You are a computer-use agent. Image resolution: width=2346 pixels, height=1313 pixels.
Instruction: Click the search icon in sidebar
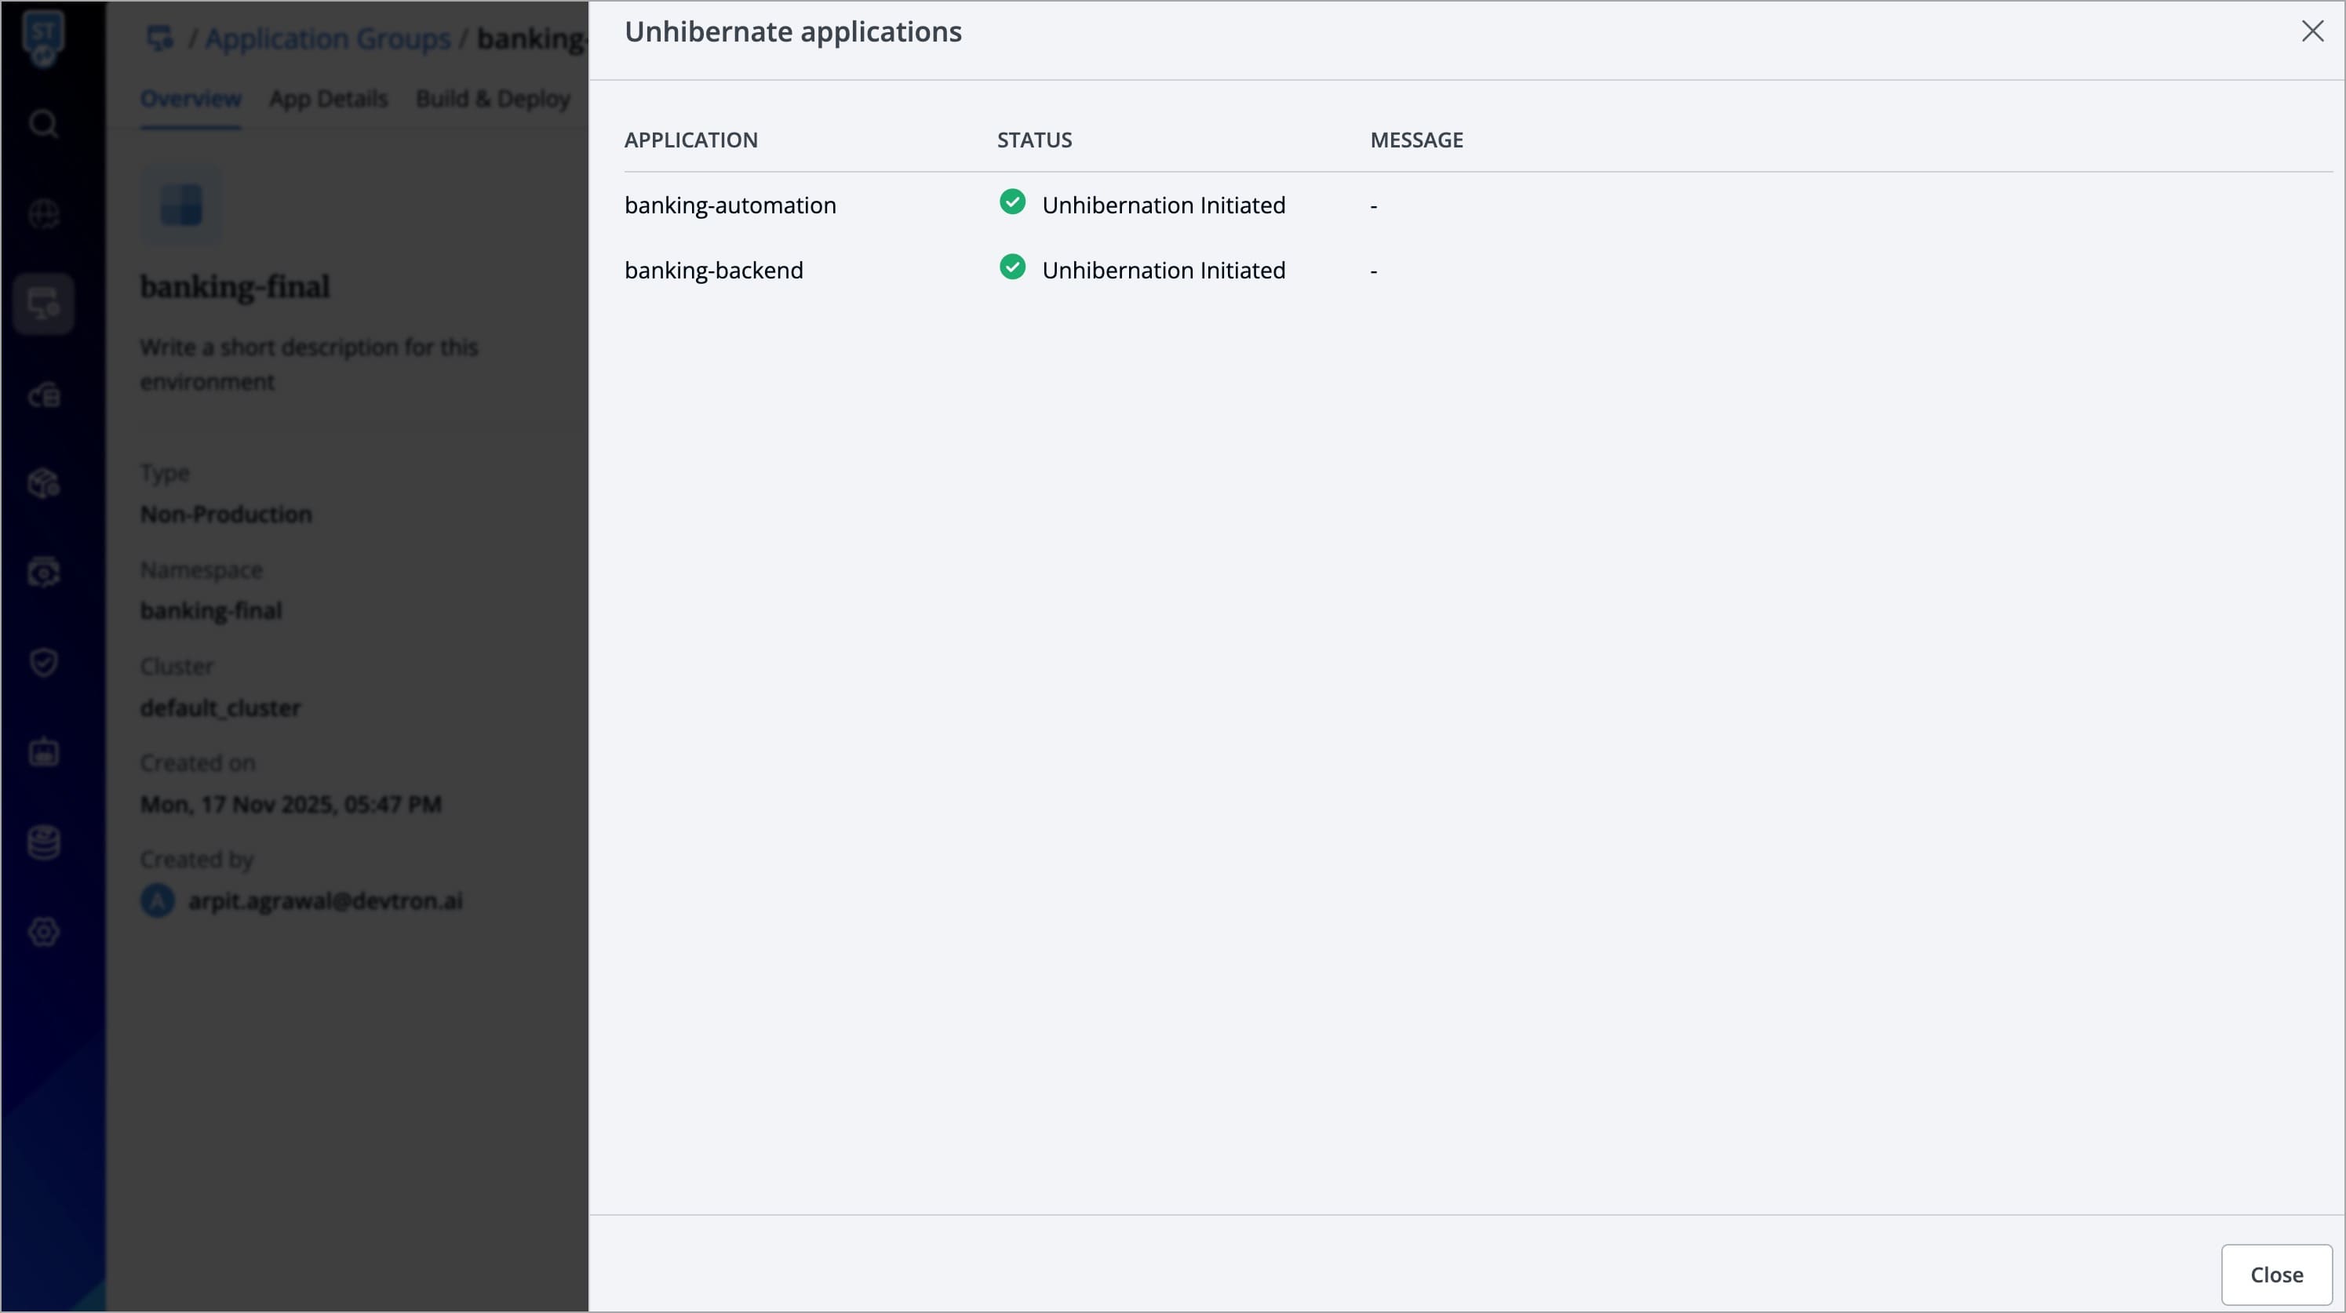pyautogui.click(x=44, y=123)
